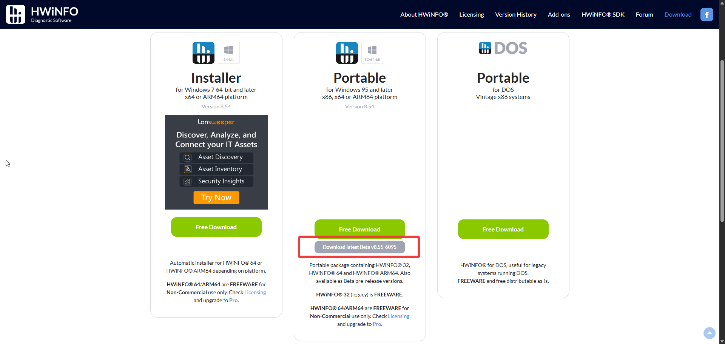
Task: Click Free Download under Installer
Action: coord(216,227)
